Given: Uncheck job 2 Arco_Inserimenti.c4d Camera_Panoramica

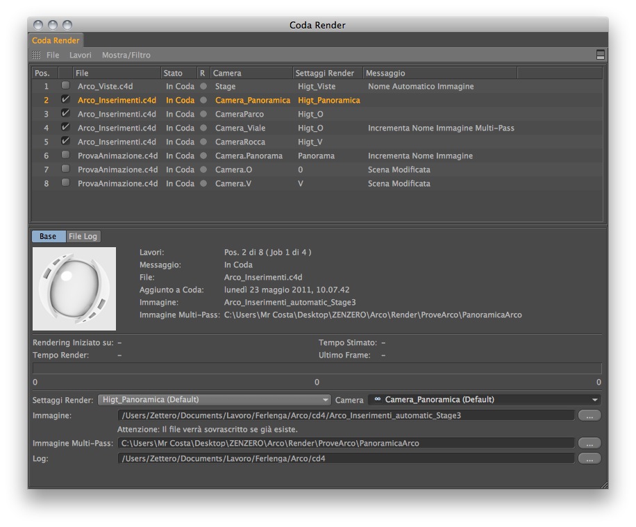Looking at the screenshot, I should click(x=65, y=99).
